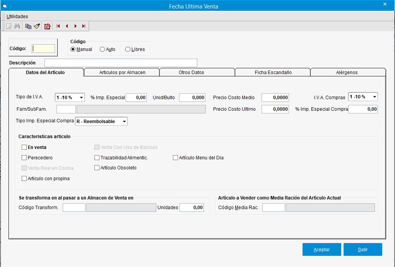Click the Caracteristicas articulo group label

point(44,136)
